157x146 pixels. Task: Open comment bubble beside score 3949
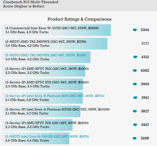[135, 84]
